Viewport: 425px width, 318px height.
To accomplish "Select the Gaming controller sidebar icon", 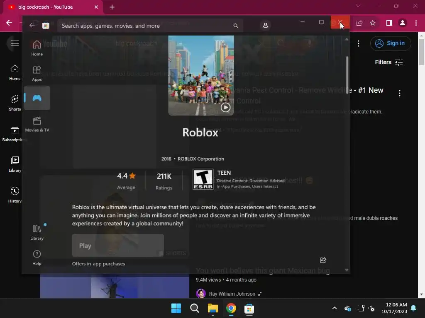I will click(37, 98).
